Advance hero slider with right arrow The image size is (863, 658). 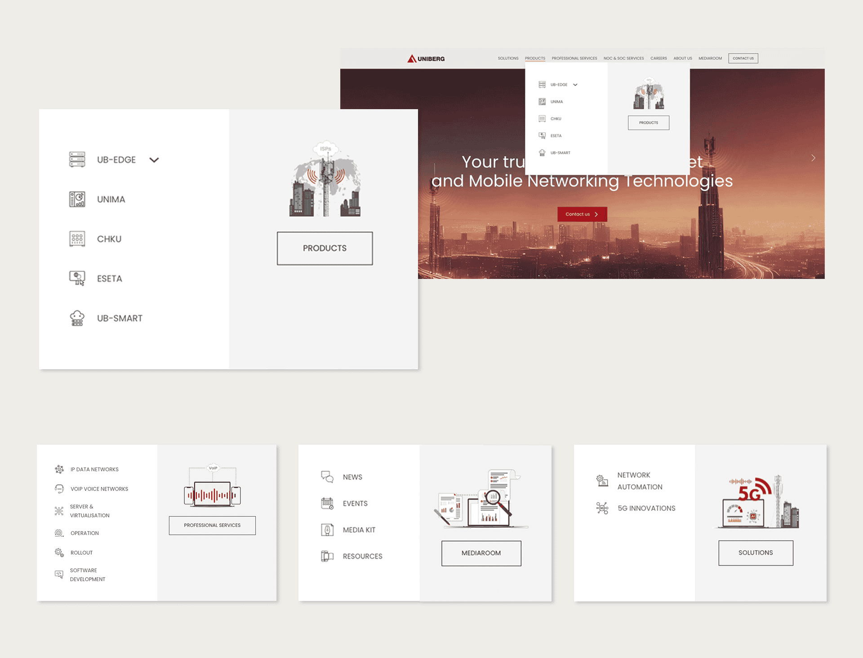point(813,158)
